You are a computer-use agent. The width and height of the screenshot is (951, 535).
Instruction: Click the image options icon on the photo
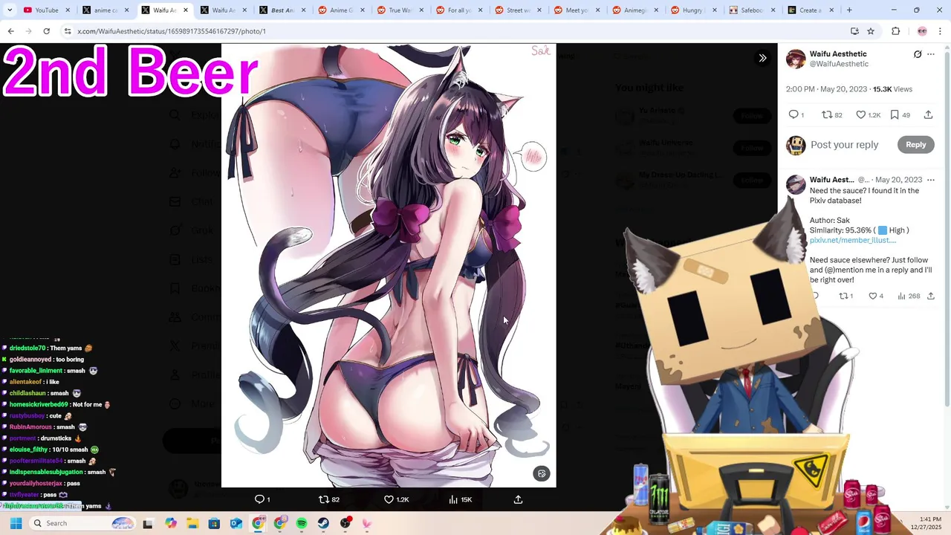(x=542, y=473)
